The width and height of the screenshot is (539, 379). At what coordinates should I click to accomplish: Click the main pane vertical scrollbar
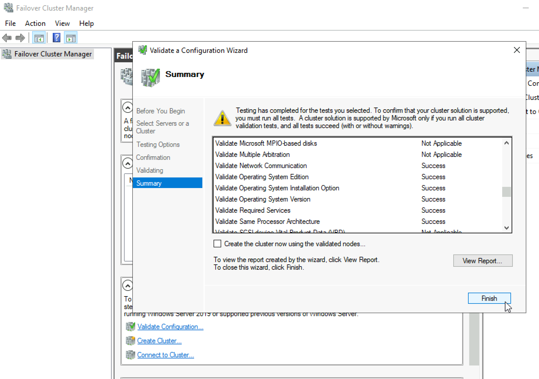pyautogui.click(x=474, y=339)
